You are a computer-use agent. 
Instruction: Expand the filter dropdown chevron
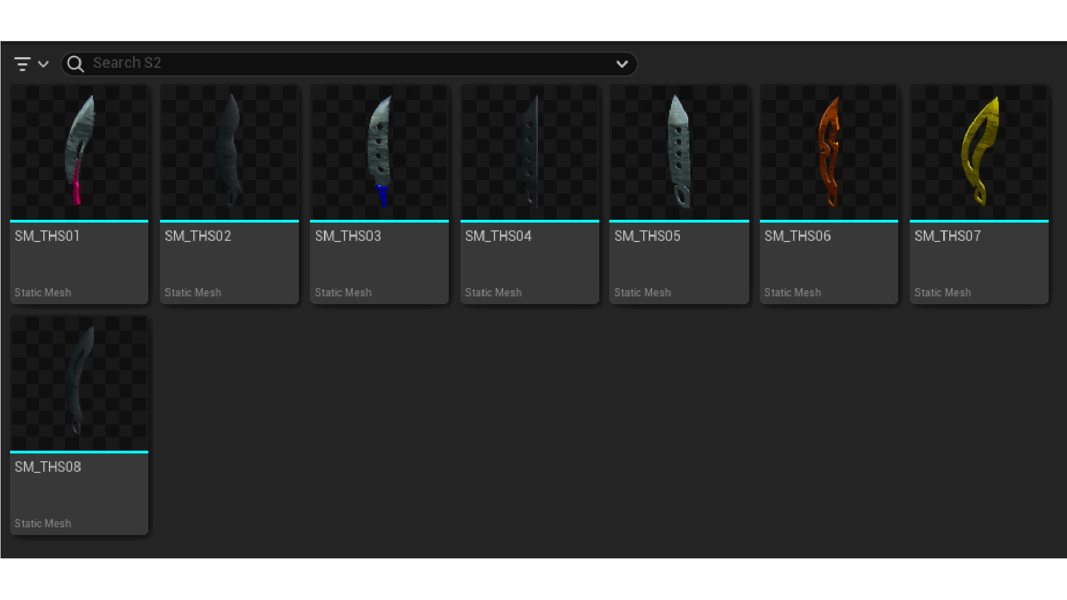click(x=43, y=64)
